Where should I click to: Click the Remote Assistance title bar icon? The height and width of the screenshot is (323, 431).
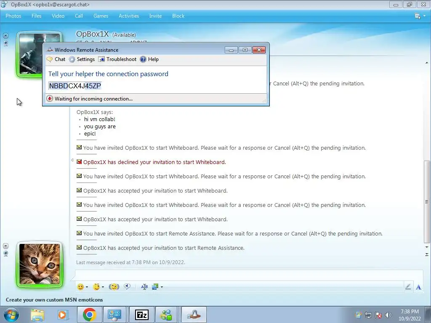[x=50, y=50]
